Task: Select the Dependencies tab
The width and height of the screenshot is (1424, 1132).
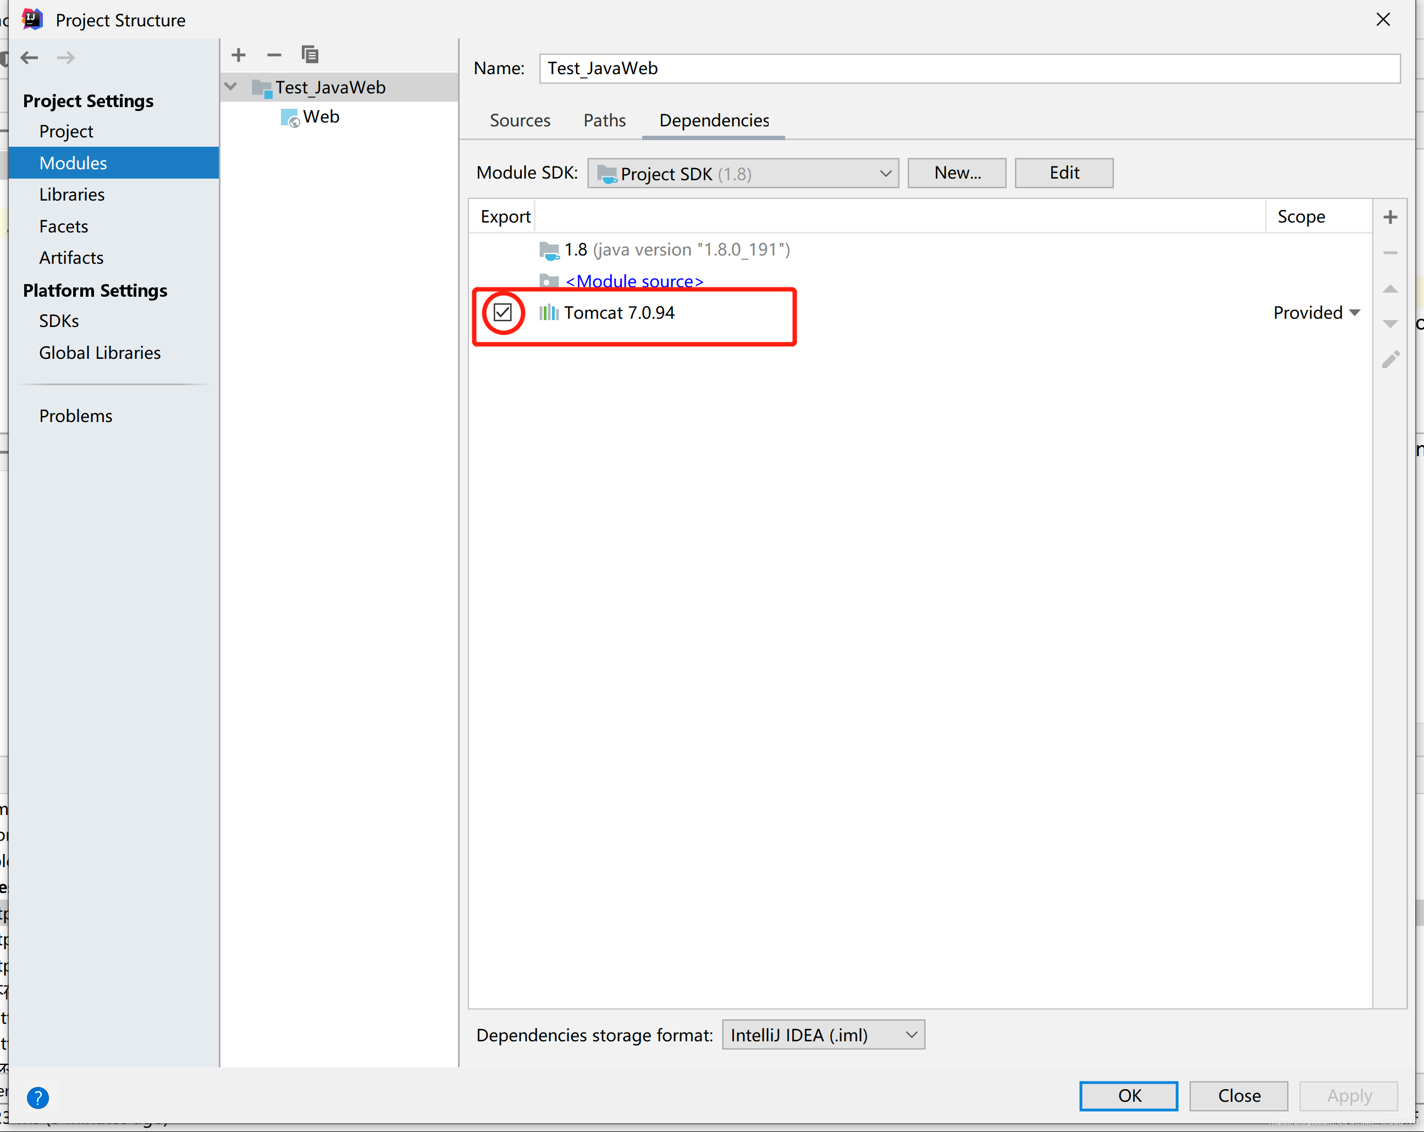Action: (714, 121)
